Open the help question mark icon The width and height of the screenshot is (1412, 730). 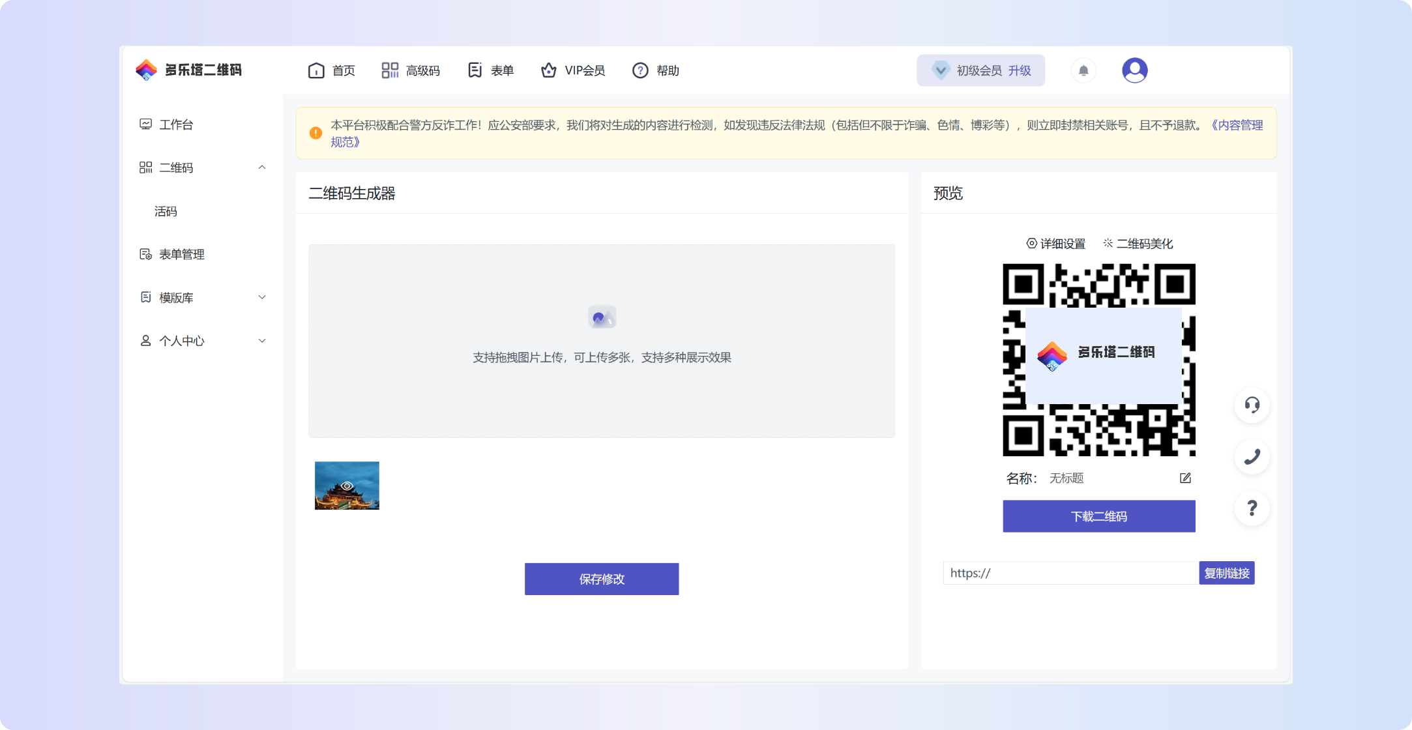click(1252, 508)
